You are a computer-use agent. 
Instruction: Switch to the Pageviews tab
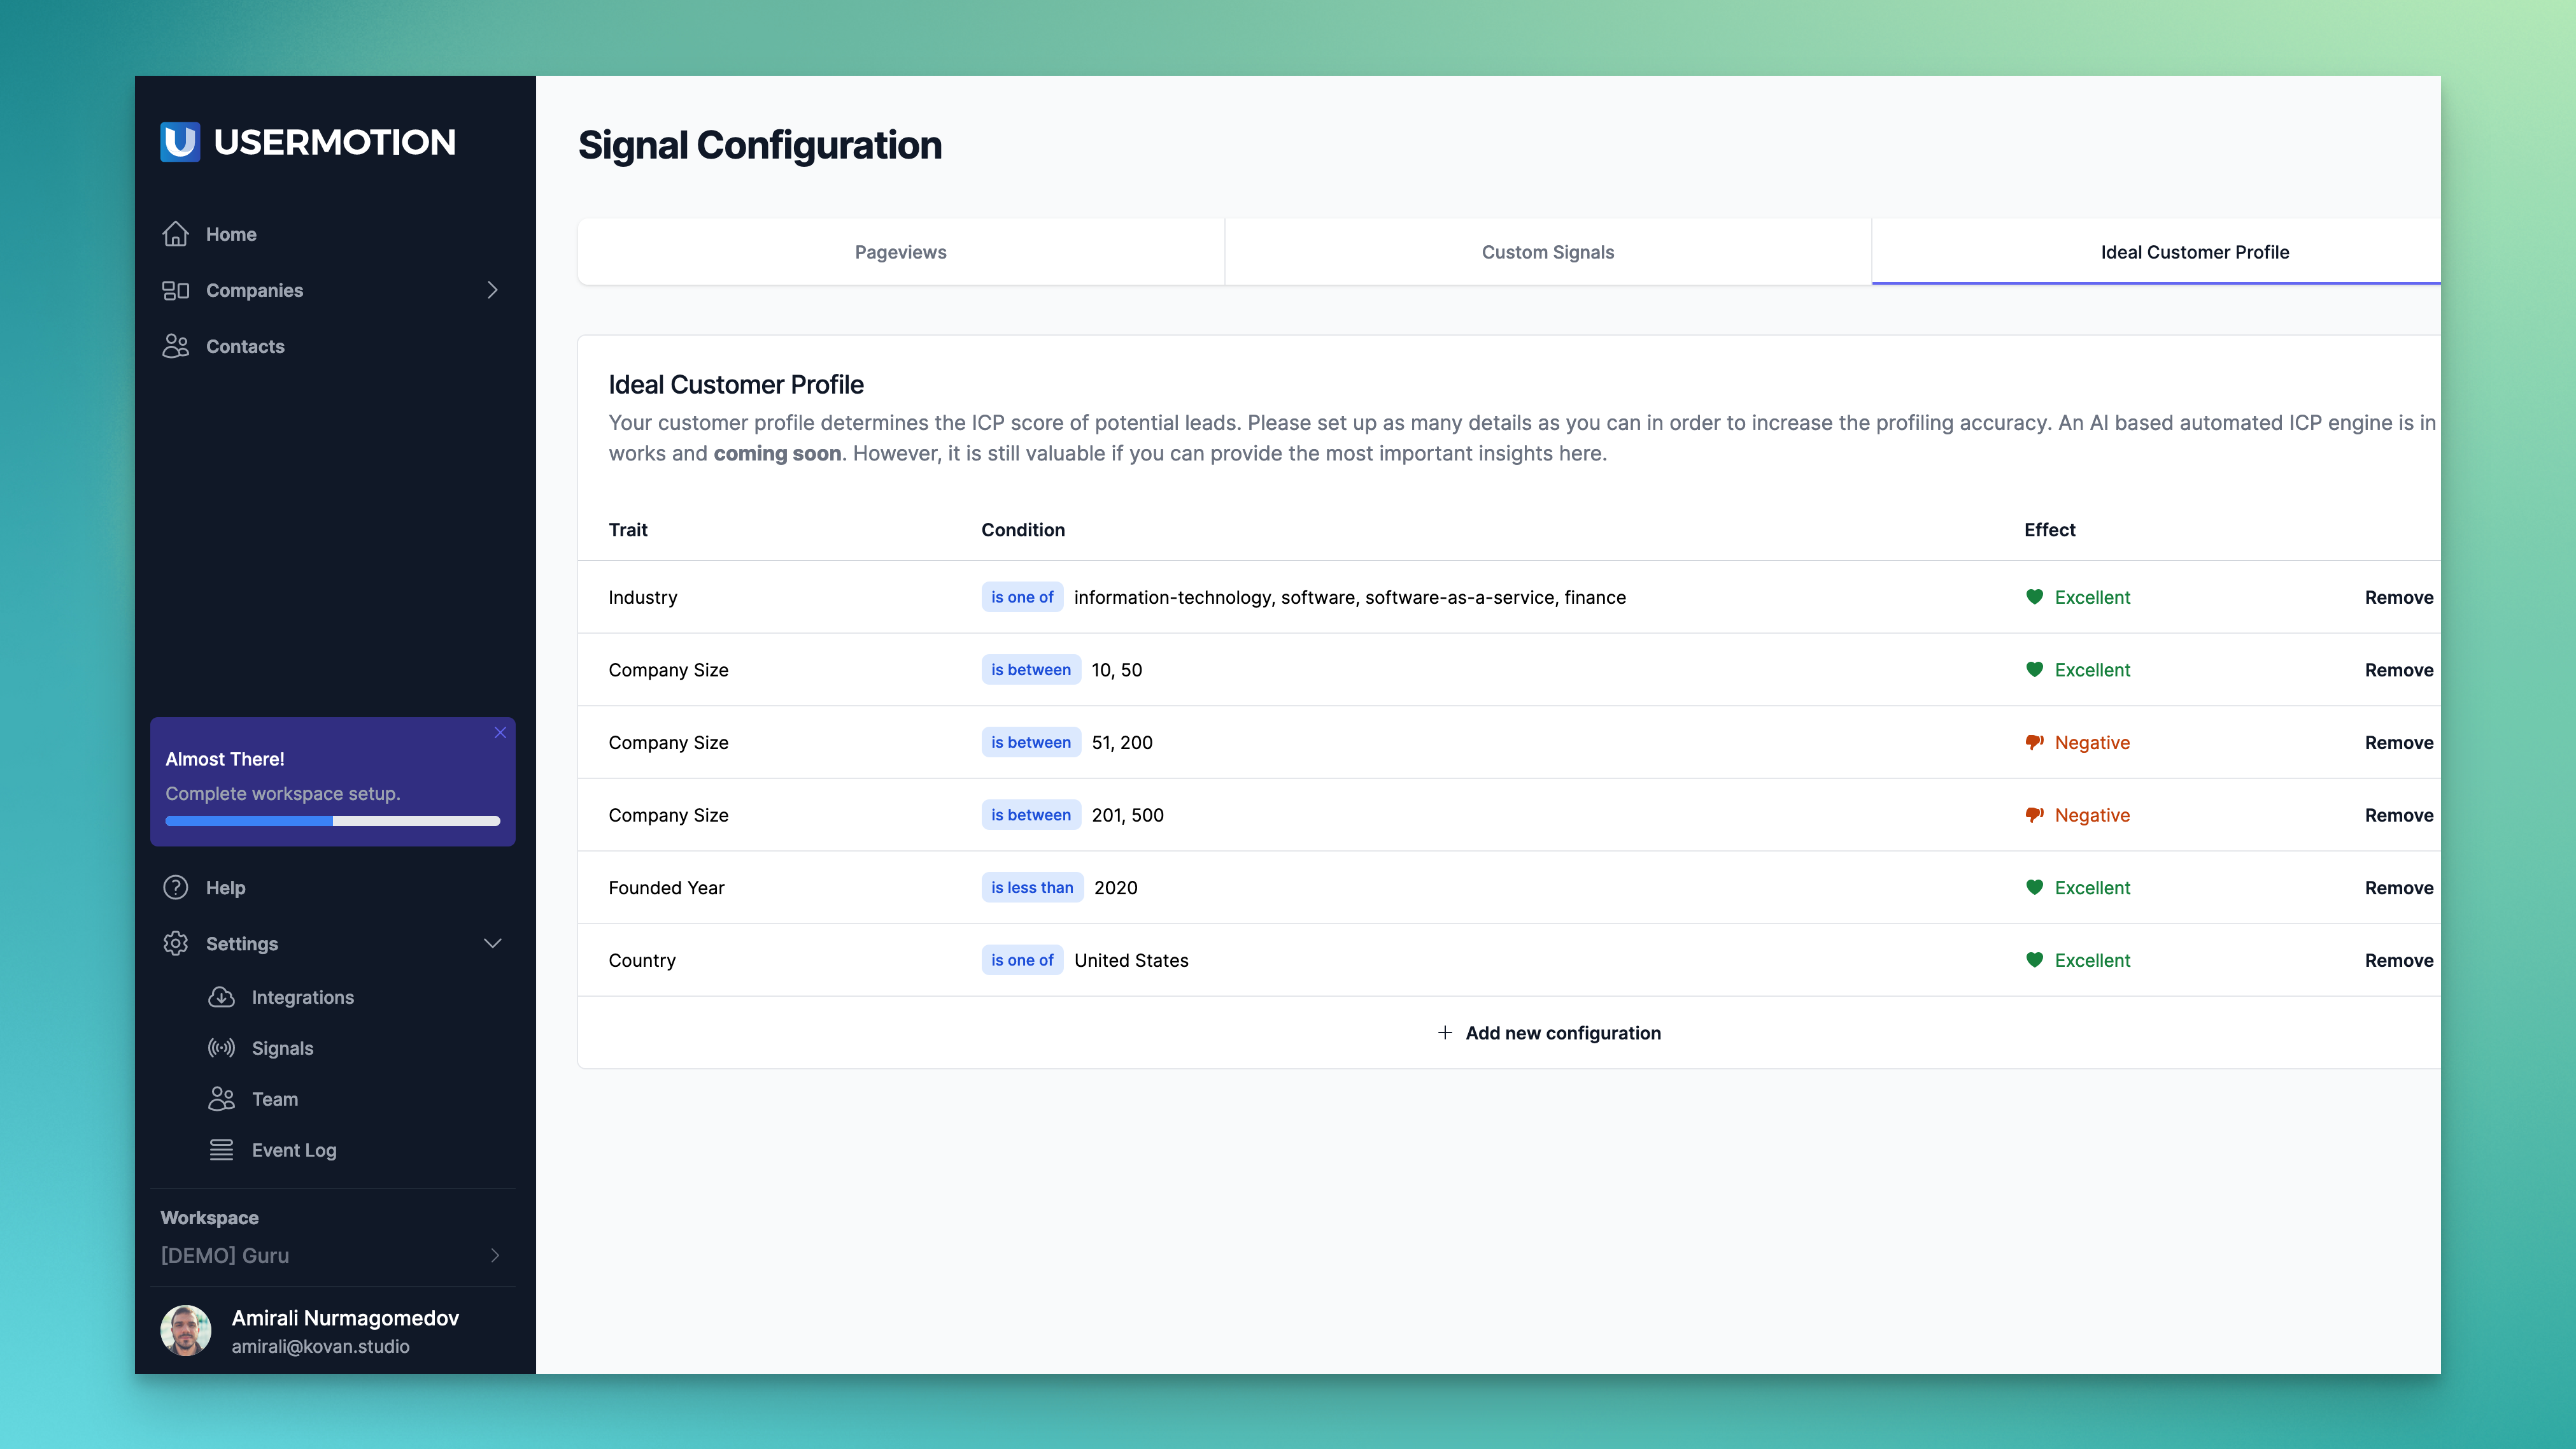900,252
